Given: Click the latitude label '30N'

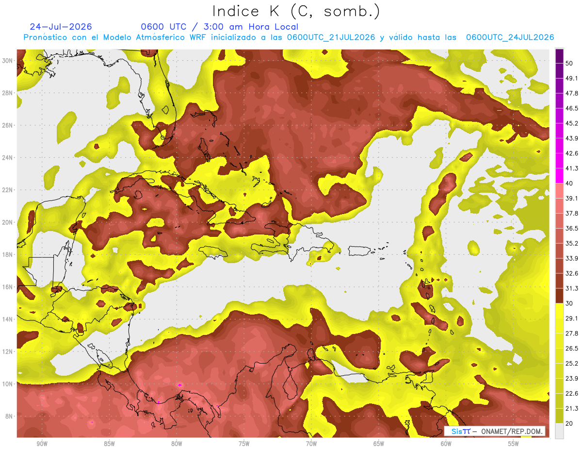Looking at the screenshot, I should (7, 61).
